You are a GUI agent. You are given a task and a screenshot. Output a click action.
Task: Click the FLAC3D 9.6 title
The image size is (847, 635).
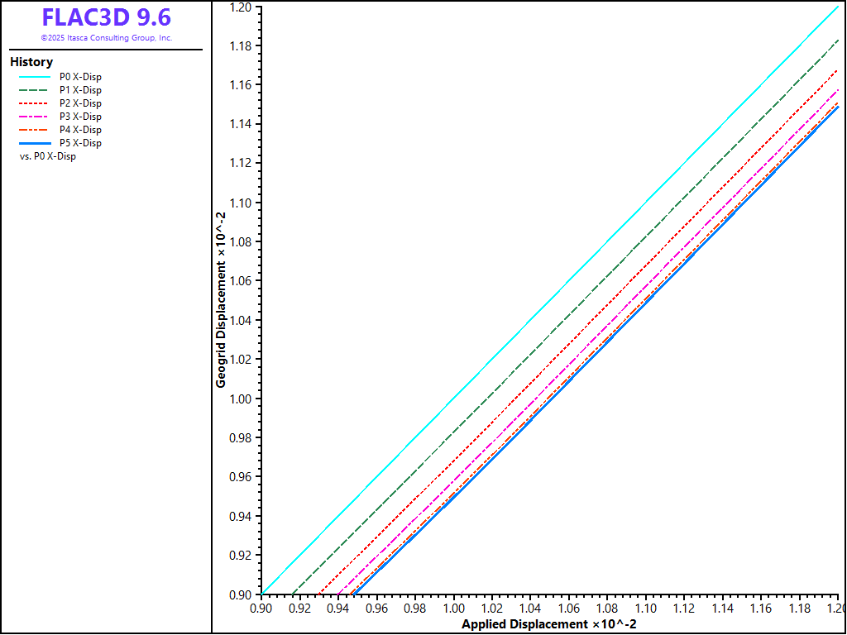point(106,18)
